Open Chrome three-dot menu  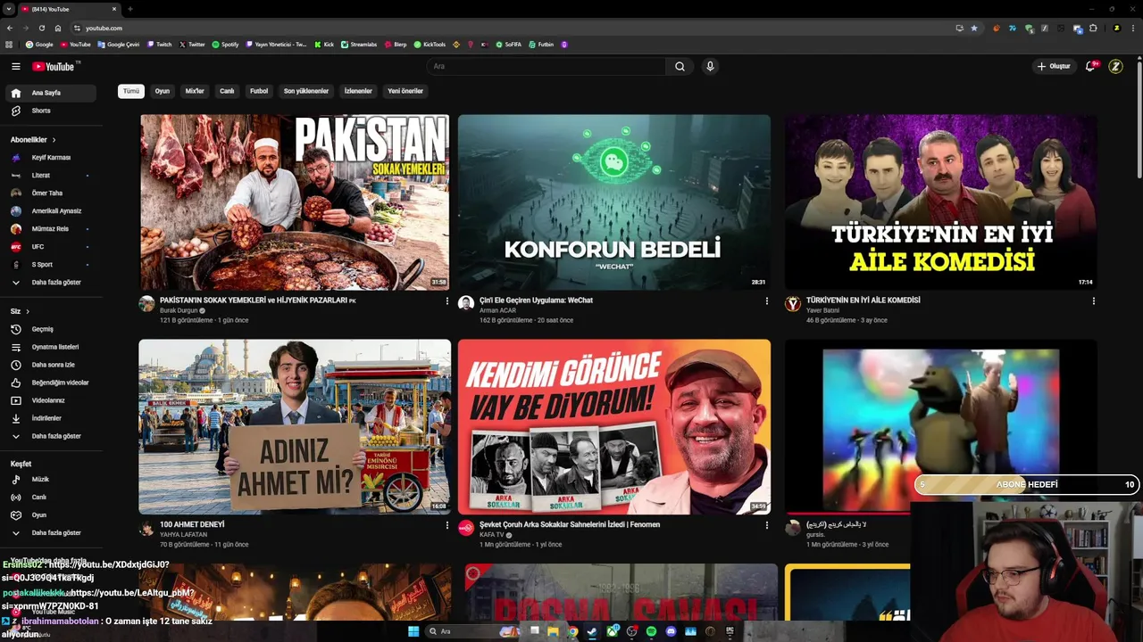(x=1132, y=28)
